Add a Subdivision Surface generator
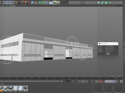125x93 pixels. [40, 3]
